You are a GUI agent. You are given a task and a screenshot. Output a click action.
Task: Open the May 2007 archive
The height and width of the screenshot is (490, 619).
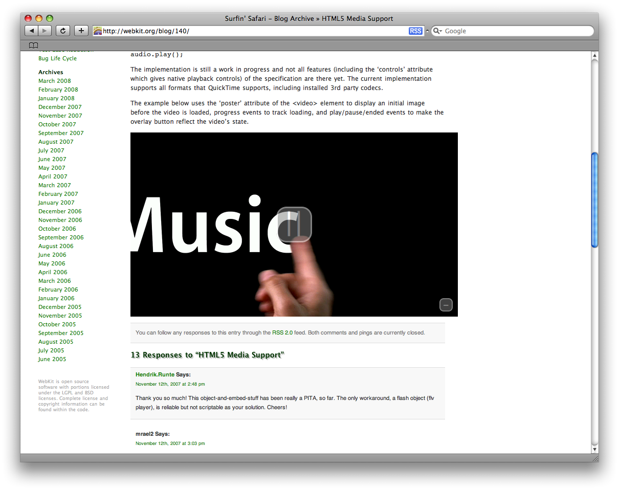(x=52, y=168)
